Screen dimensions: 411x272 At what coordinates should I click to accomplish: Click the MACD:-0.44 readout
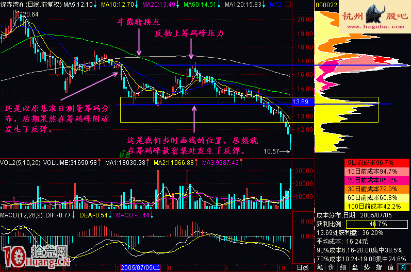pyautogui.click(x=133, y=215)
